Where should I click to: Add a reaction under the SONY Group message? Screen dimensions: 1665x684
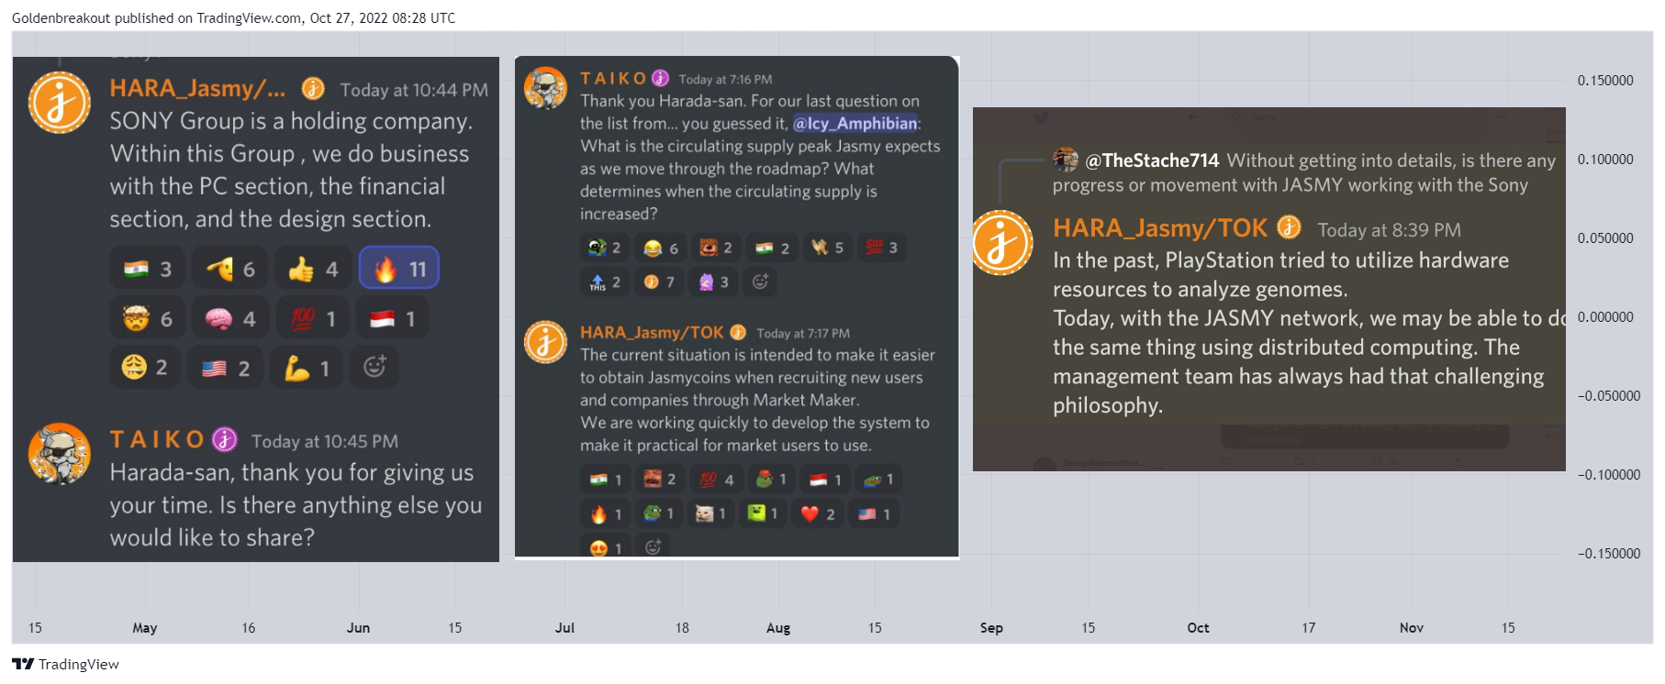374,367
